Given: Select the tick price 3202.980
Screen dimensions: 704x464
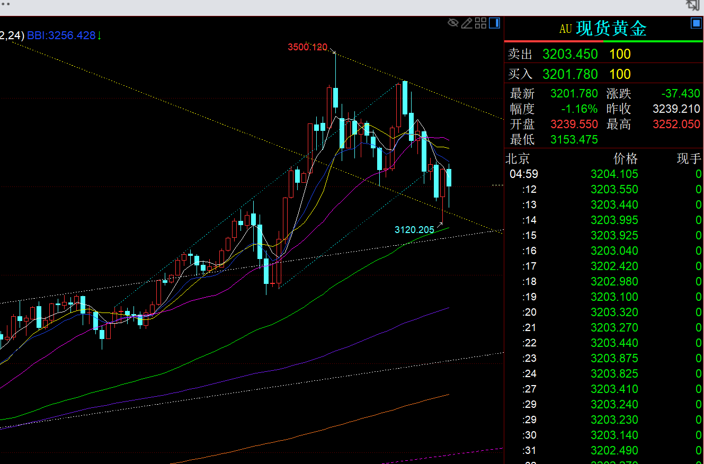Looking at the screenshot, I should (614, 281).
